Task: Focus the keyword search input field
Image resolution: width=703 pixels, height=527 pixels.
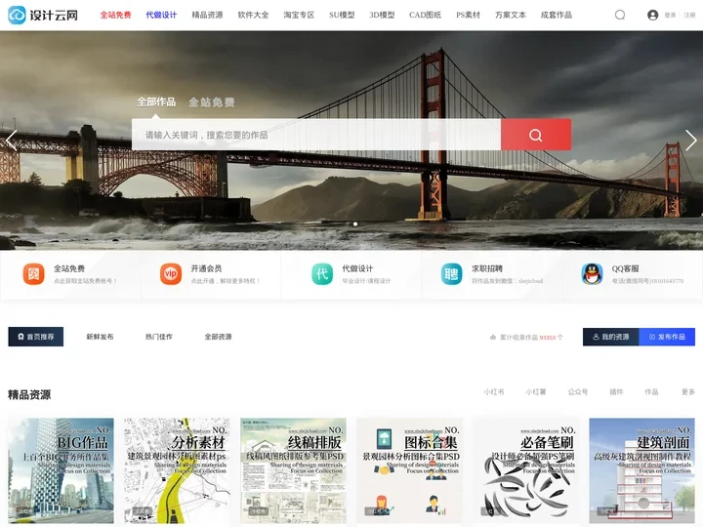Action: [x=316, y=135]
